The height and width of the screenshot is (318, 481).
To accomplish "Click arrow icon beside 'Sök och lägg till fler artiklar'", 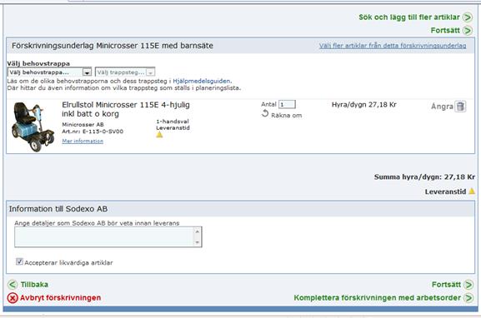I will click(x=468, y=17).
